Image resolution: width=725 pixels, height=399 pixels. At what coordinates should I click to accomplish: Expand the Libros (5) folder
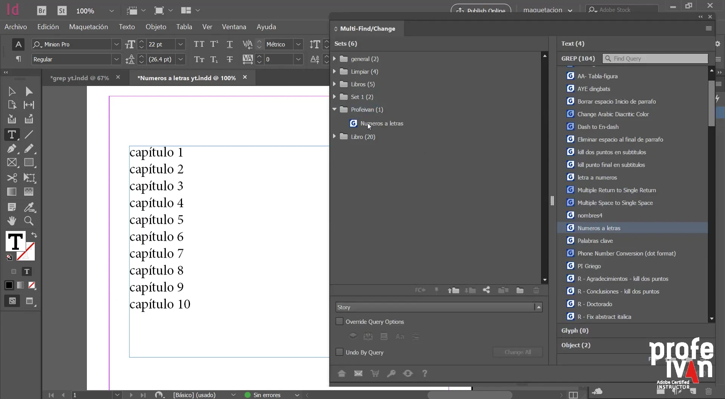coord(334,84)
